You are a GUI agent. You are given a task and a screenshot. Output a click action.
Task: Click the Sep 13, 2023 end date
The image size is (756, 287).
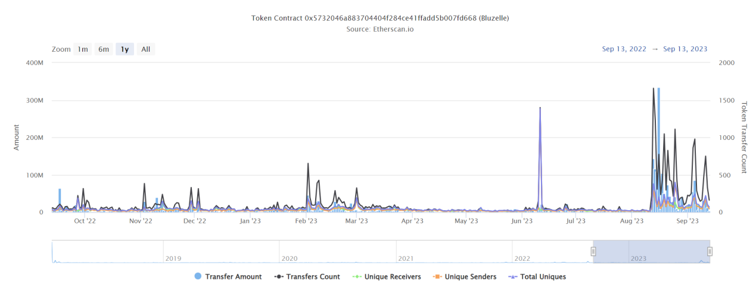685,49
